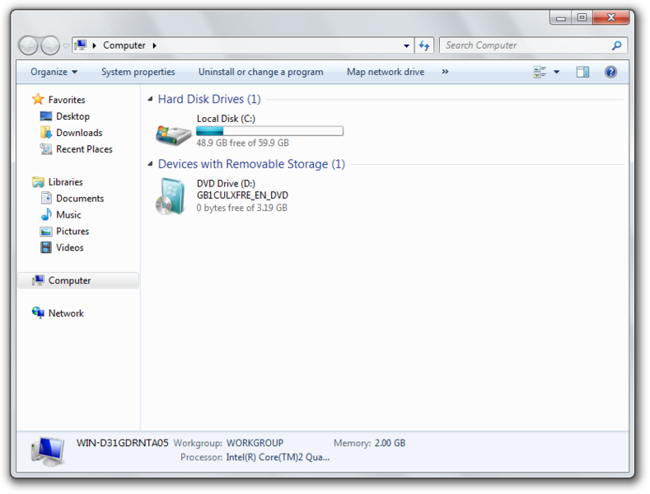Click the Local Disk usage bar
The image size is (650, 494).
(269, 131)
